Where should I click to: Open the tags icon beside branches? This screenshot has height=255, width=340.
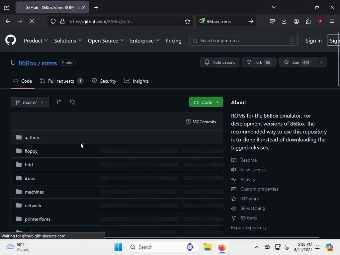click(x=73, y=102)
